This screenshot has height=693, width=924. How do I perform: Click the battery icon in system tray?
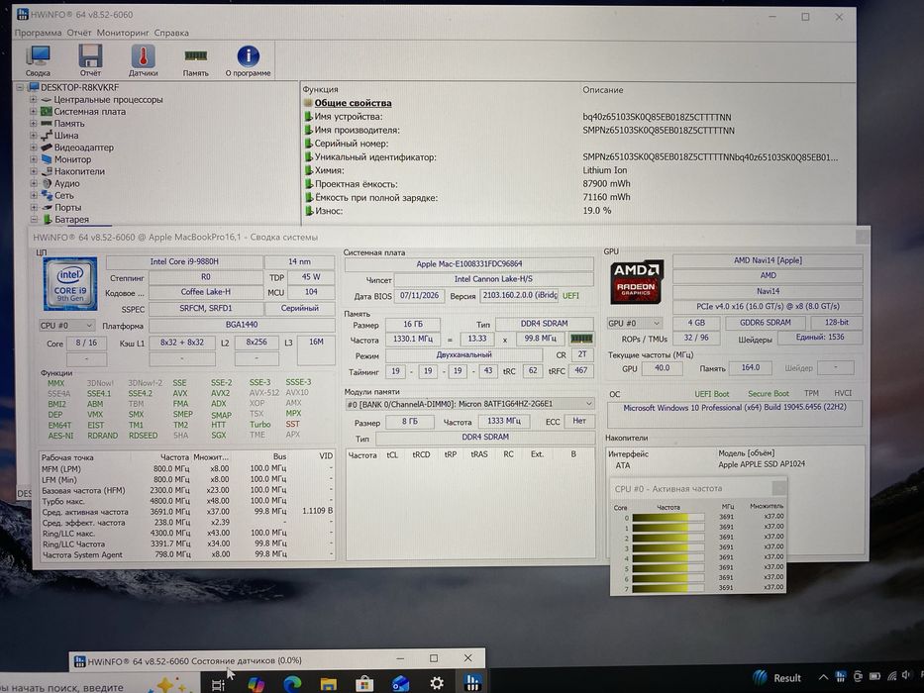tap(875, 676)
